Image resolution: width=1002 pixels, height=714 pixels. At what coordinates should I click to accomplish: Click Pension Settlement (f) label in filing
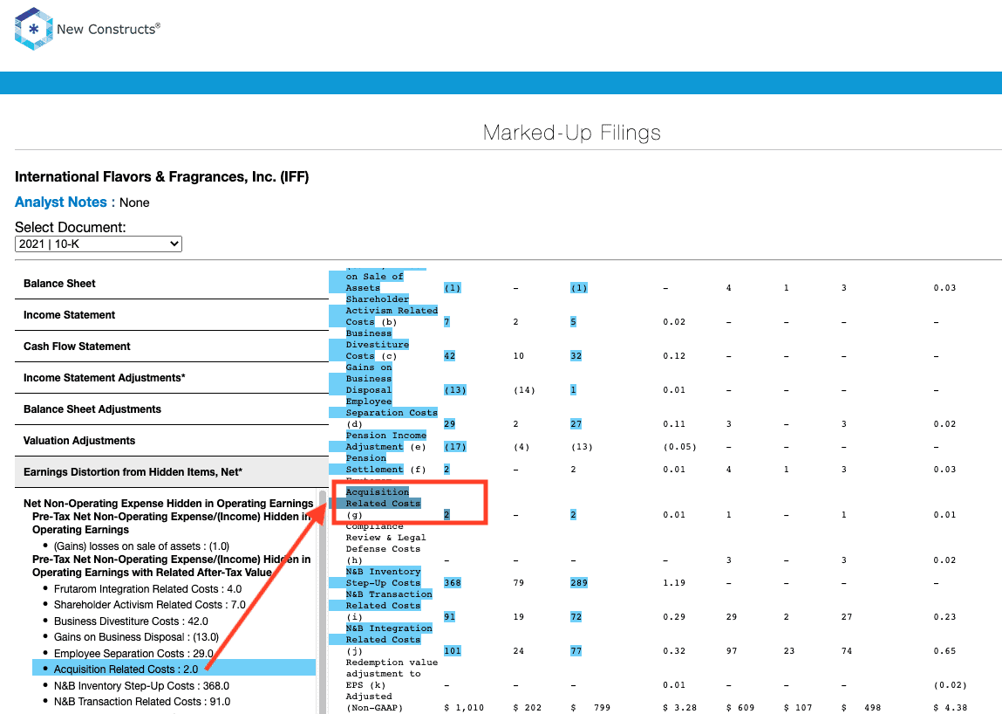(385, 463)
